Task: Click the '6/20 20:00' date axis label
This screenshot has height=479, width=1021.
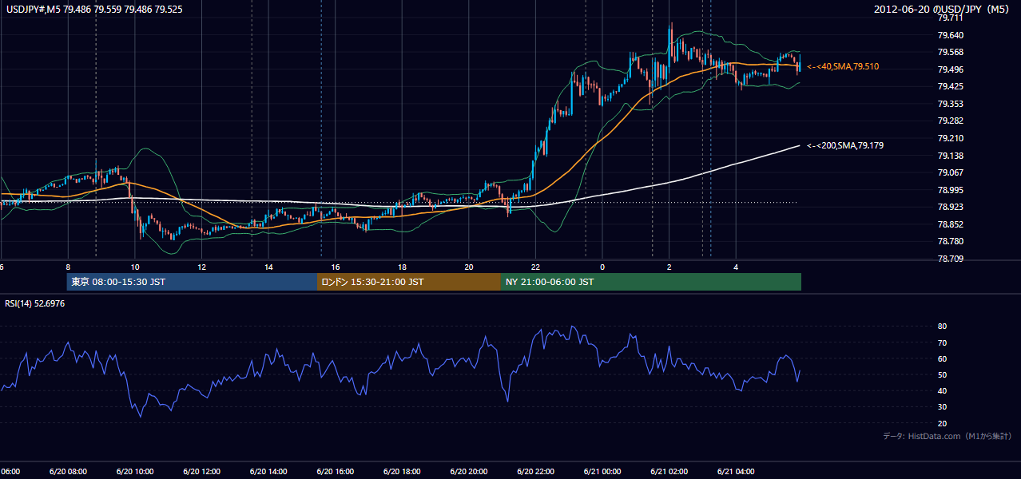Action: [469, 472]
